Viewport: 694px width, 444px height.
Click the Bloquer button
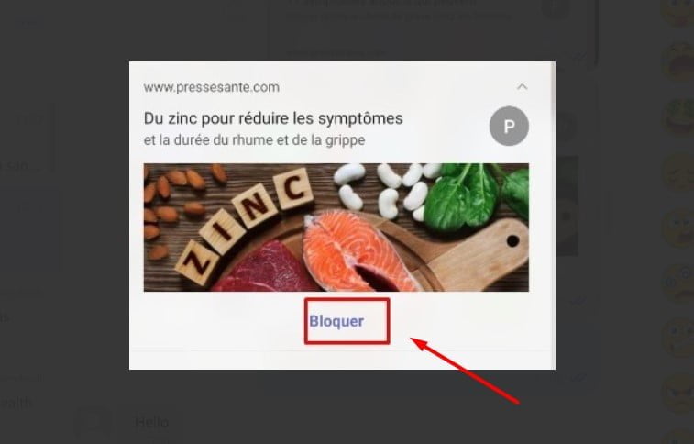coord(336,321)
